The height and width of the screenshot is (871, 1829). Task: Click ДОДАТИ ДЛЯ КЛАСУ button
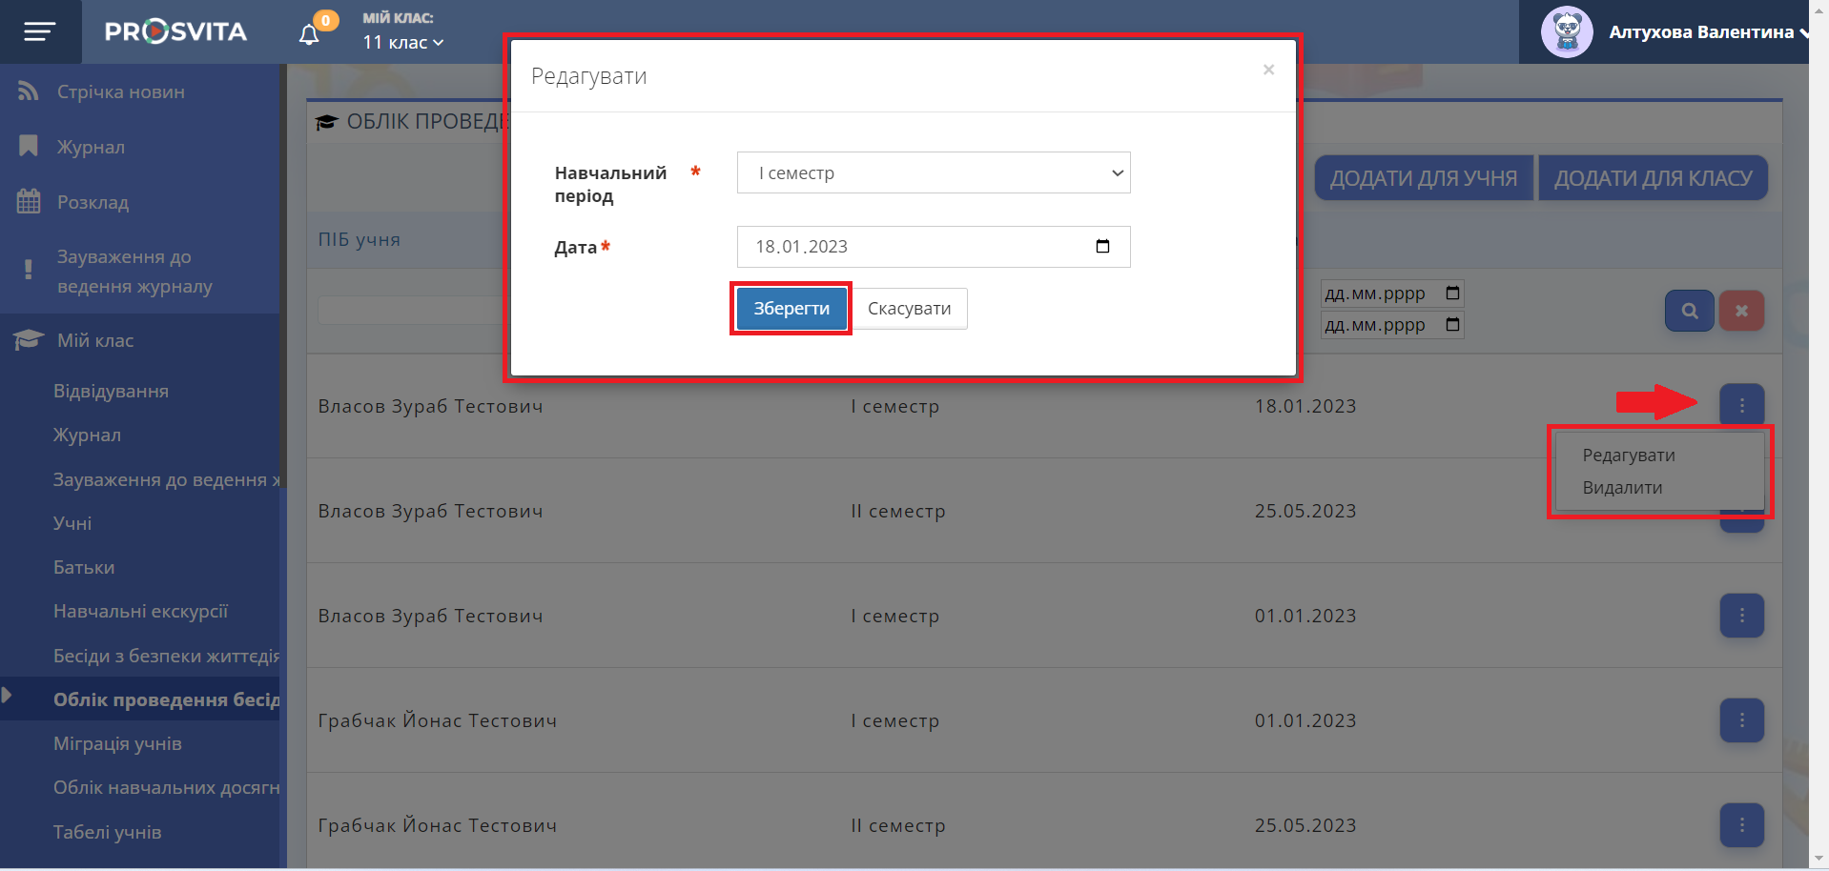[1653, 178]
